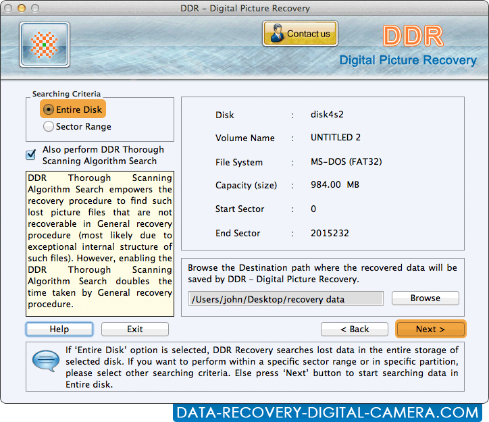Click the Volume Name label
Viewport: 489px width, 422px height.
pos(245,138)
